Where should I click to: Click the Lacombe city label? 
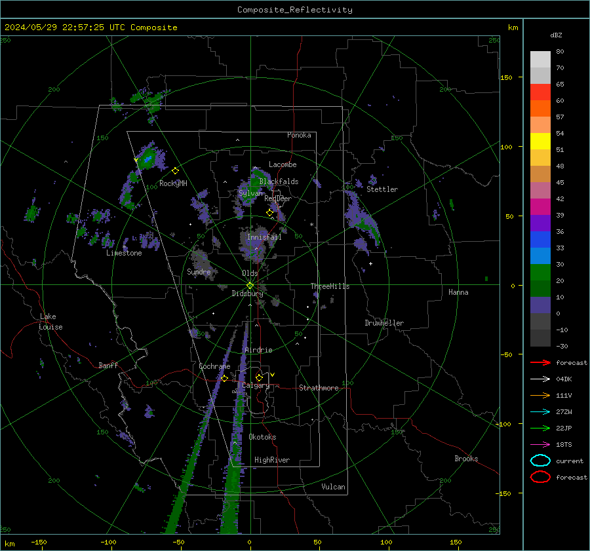click(283, 164)
